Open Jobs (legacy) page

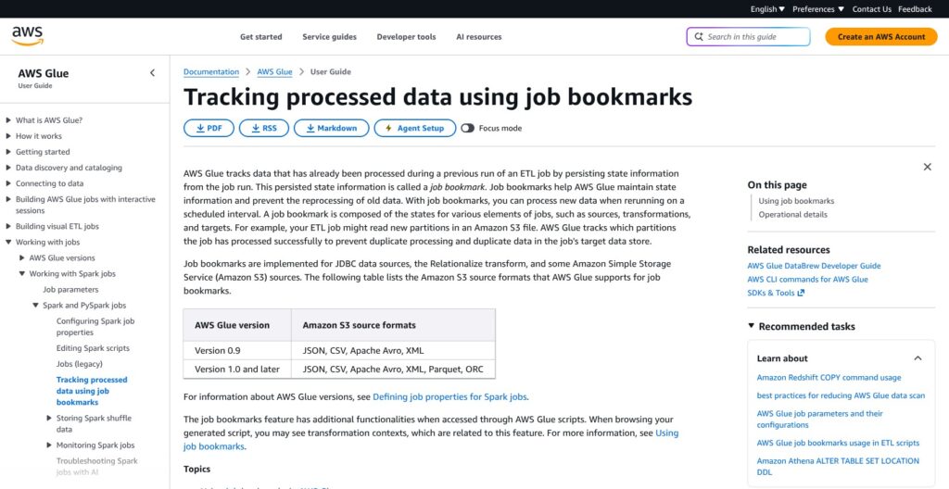click(80, 364)
